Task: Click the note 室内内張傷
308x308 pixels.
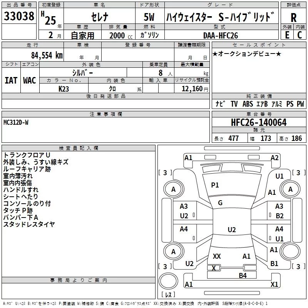Action: [x=18, y=182]
